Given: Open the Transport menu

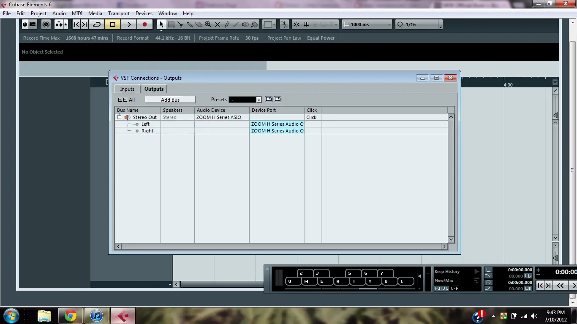Looking at the screenshot, I should pos(119,13).
